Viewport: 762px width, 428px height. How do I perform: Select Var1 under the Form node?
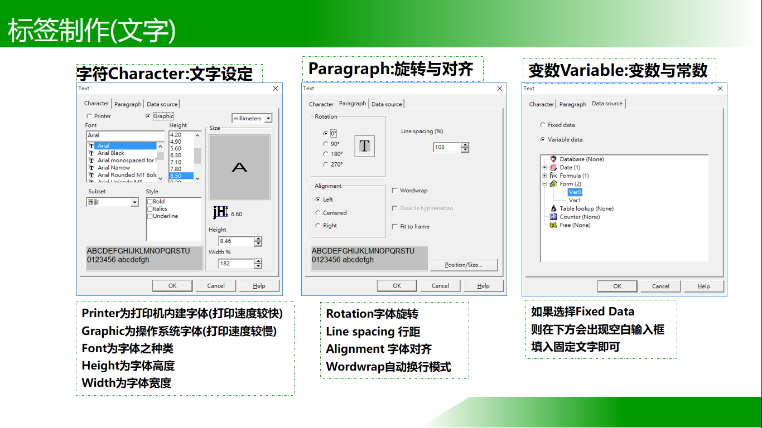click(x=575, y=200)
